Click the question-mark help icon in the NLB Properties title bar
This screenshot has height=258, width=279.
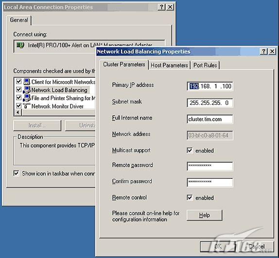263,52
